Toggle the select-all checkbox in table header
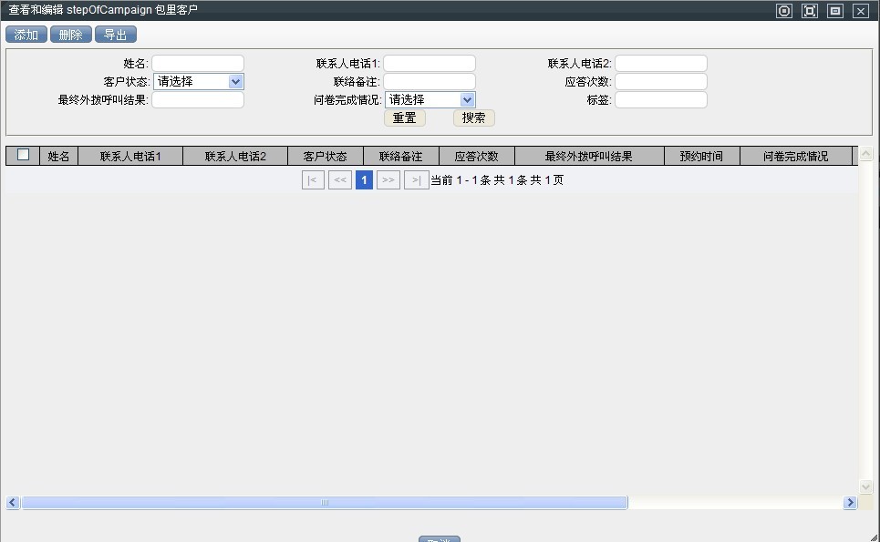 pos(23,155)
